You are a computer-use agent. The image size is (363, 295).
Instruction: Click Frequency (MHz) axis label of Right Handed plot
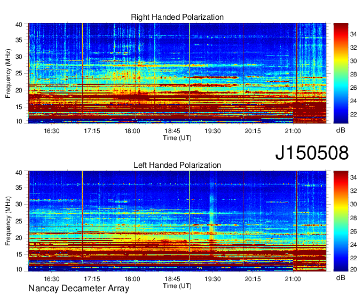8,73
